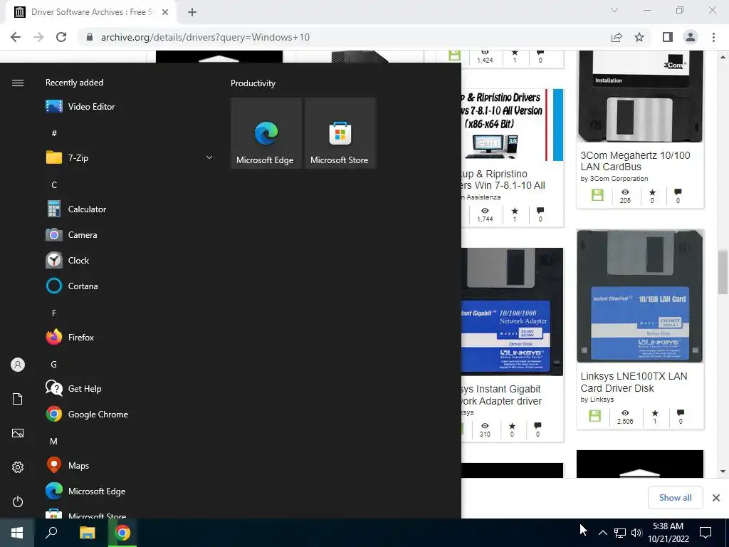Click the Windows Start button
This screenshot has height=547, width=729.
tap(17, 533)
